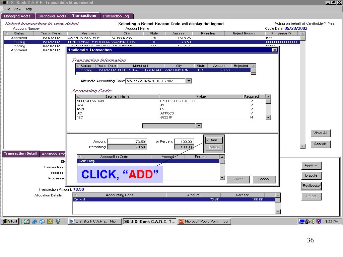Sort main list by Trans. Date header

(x=50, y=33)
